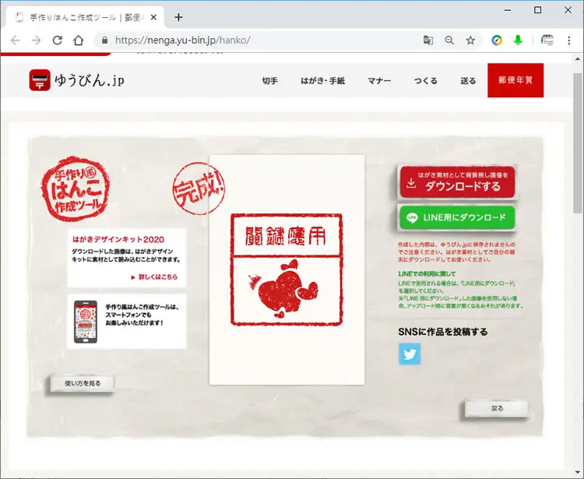Click the smartphone thumbnail image

tap(86, 322)
